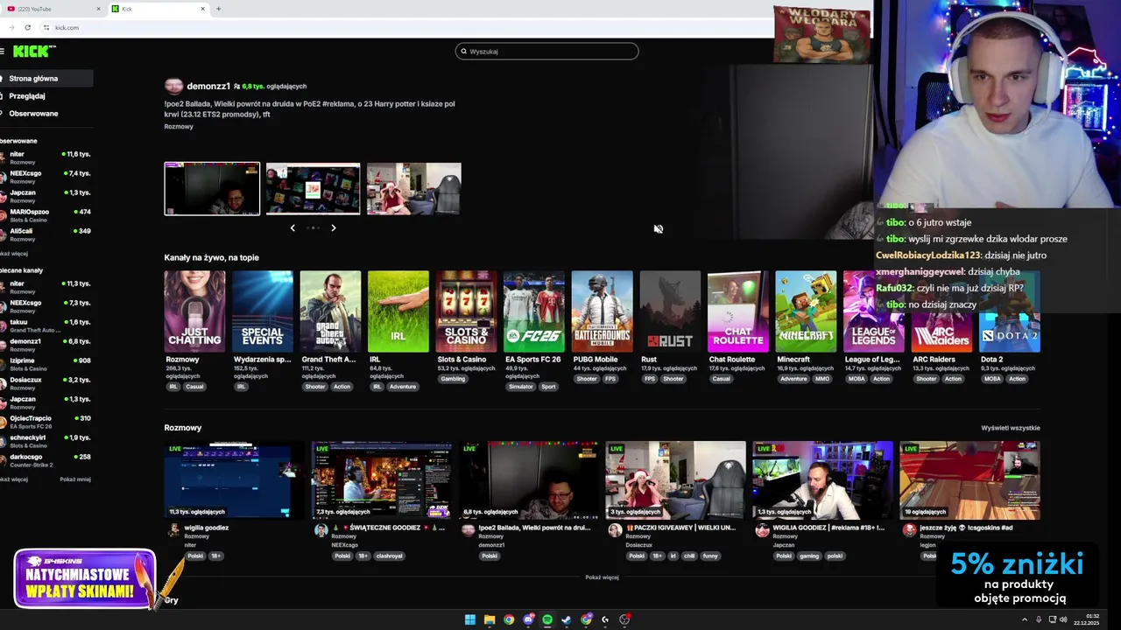
Task: Click the clashroyal tag under NEEXcsgo stream
Action: pyautogui.click(x=389, y=556)
